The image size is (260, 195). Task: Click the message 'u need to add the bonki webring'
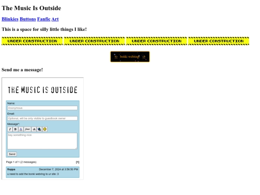coord(33,174)
